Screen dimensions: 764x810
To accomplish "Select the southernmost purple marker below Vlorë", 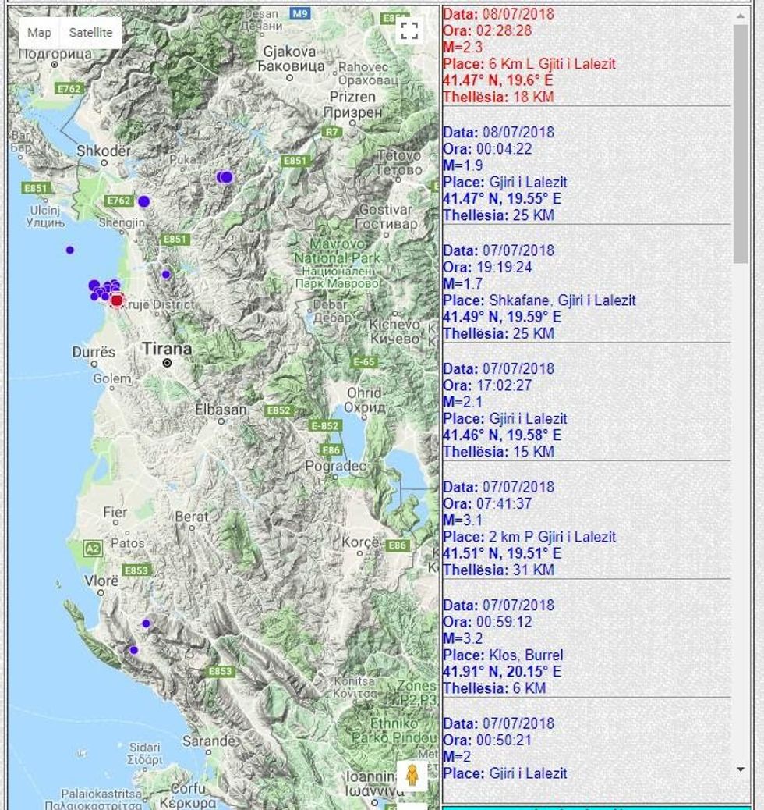I will coord(133,650).
